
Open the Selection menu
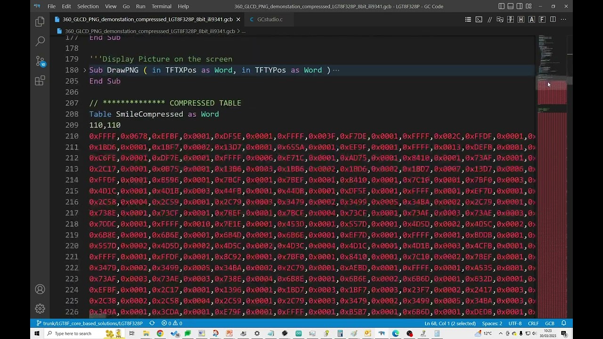(x=88, y=6)
